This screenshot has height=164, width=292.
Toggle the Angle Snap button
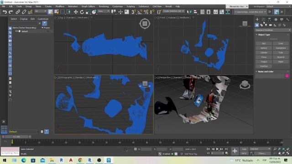140,12
